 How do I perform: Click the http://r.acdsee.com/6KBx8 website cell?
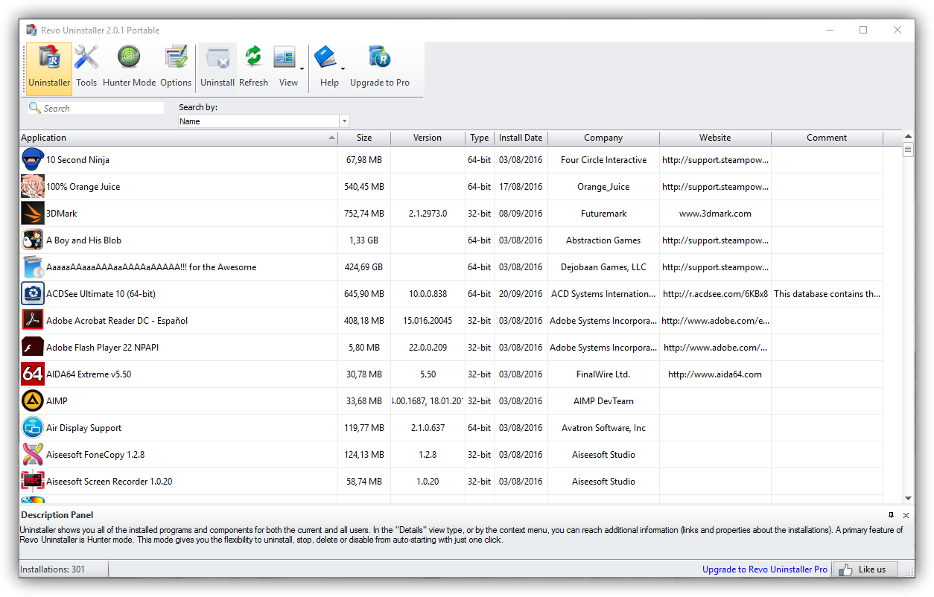(715, 294)
